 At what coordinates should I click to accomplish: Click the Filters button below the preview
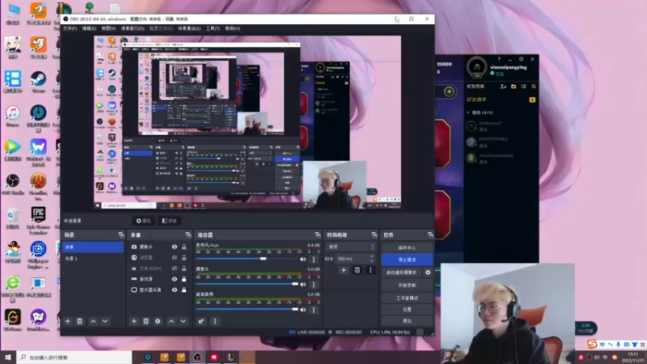click(x=169, y=221)
